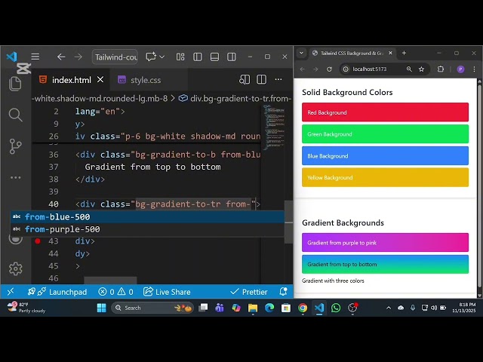Start a Live Share session
The width and height of the screenshot is (483, 362).
pyautogui.click(x=167, y=292)
